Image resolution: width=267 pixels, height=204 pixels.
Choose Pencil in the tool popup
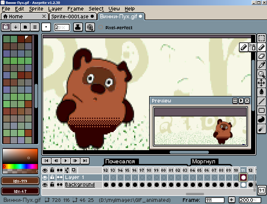pos(244,47)
